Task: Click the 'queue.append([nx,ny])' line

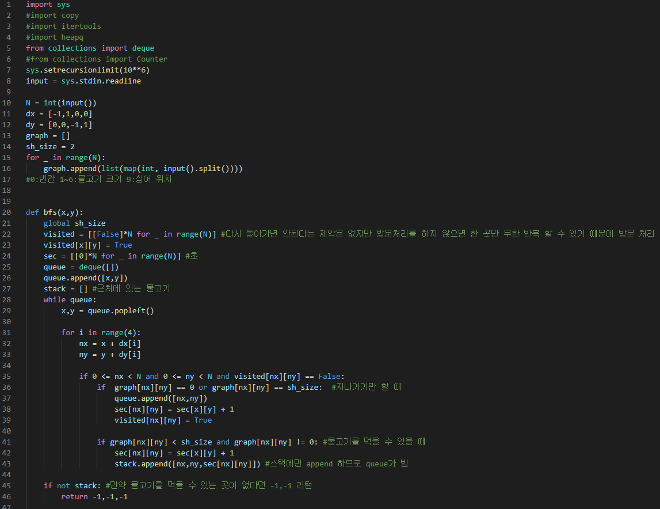Action: (x=161, y=398)
